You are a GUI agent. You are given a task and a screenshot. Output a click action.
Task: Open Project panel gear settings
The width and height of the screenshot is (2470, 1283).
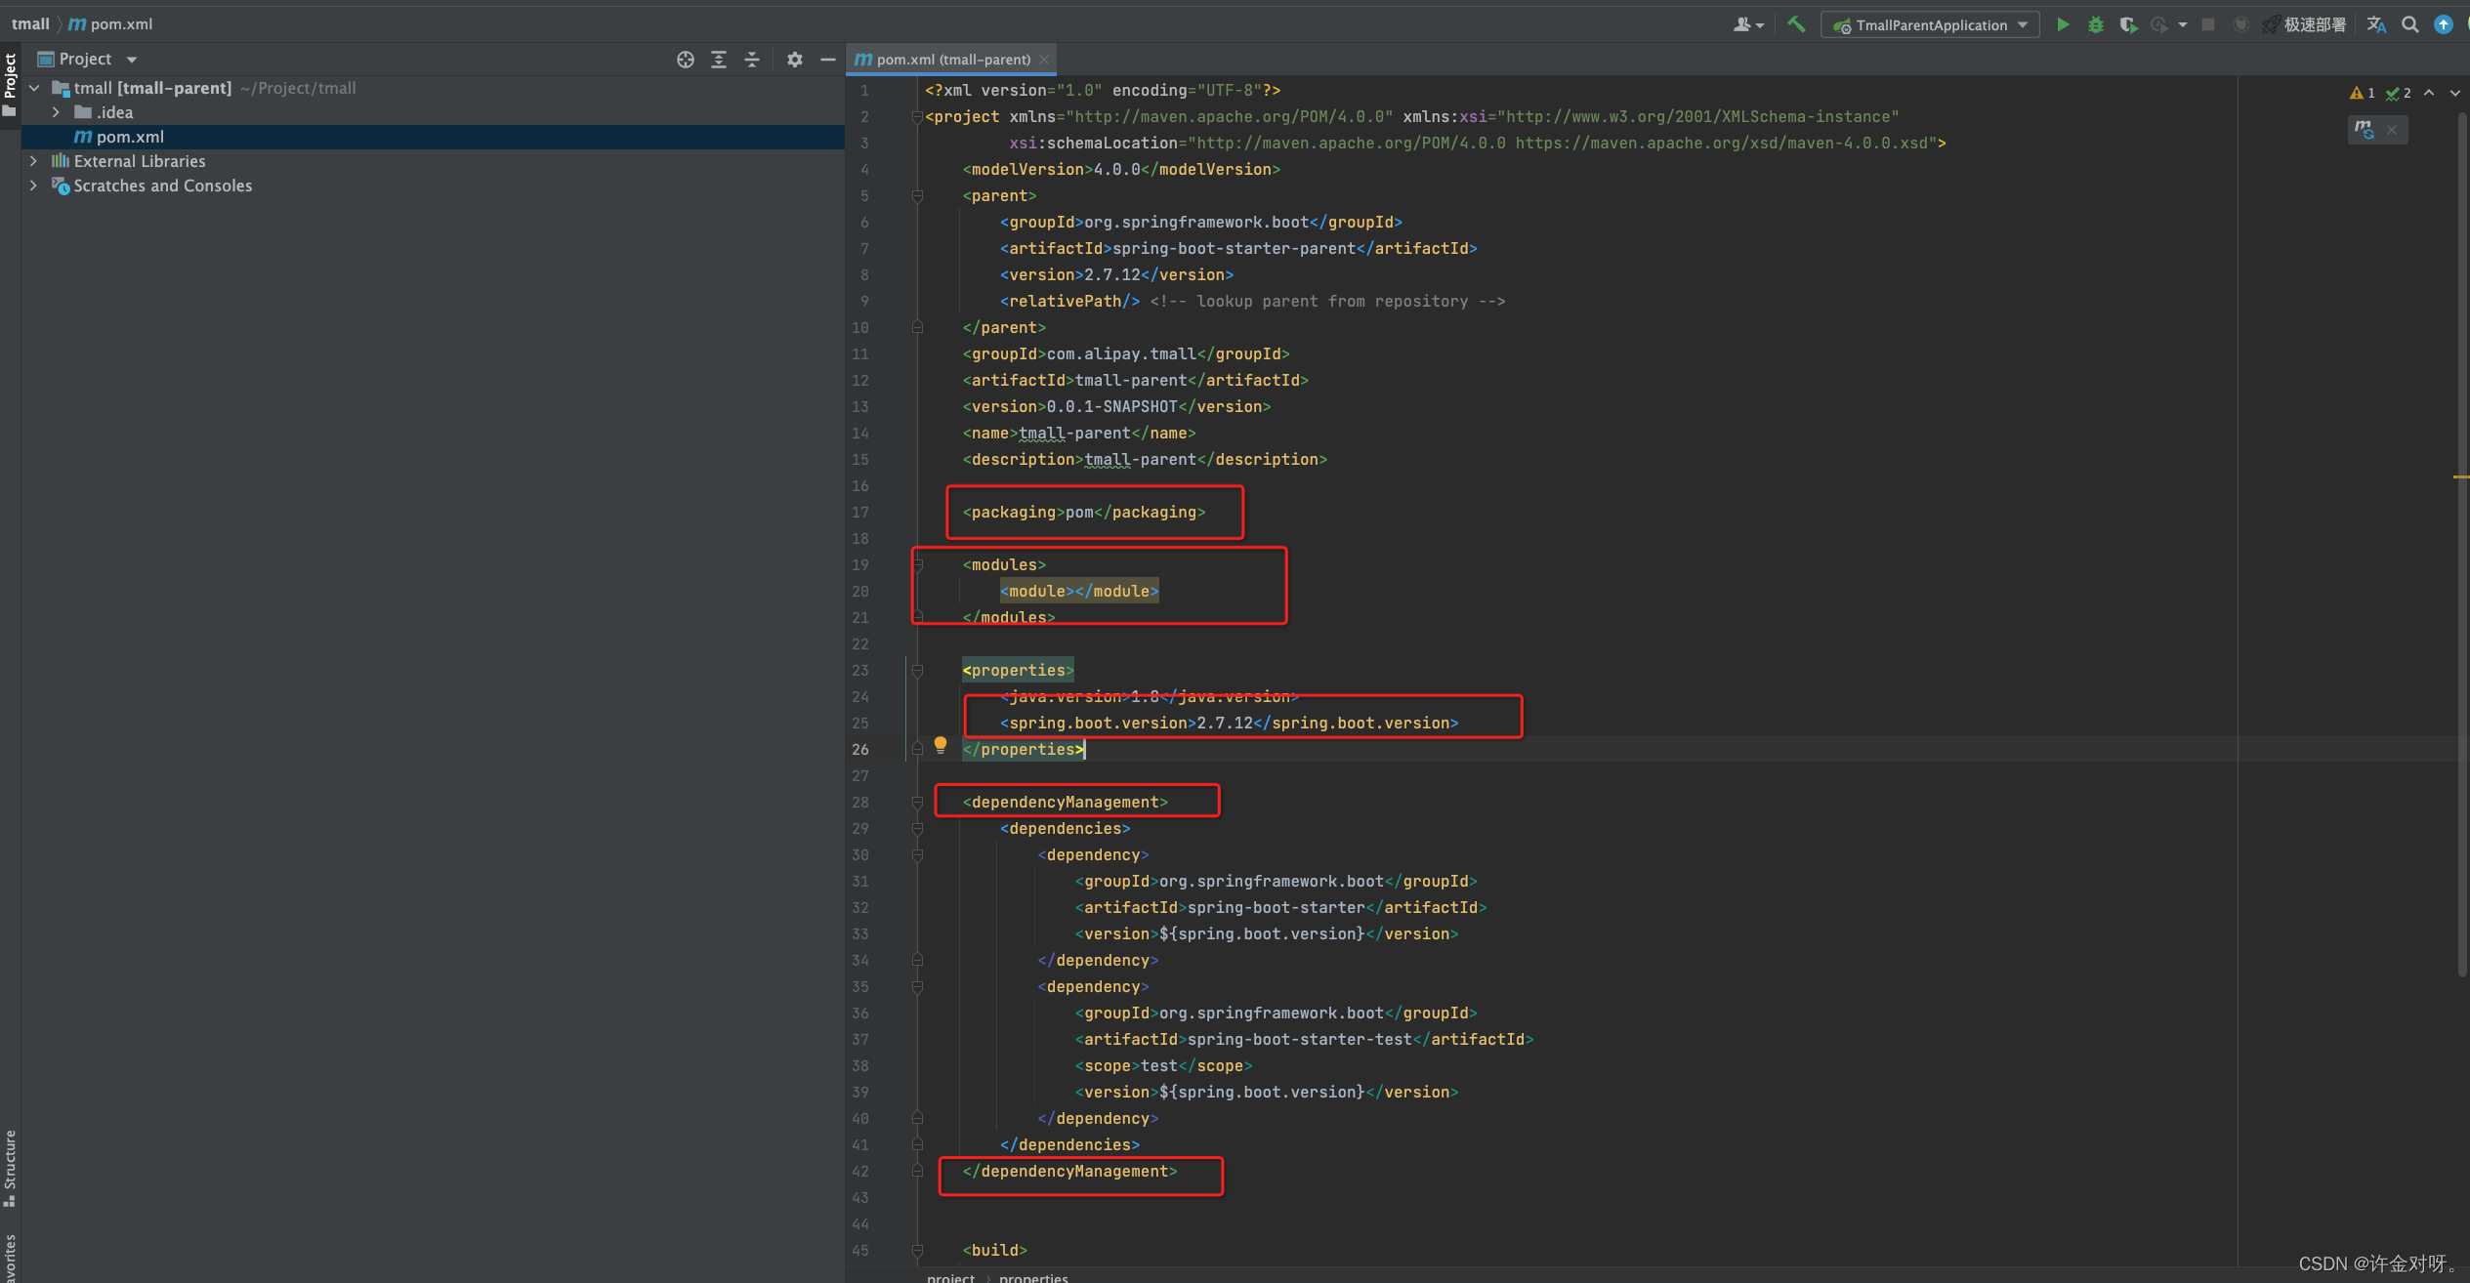point(794,60)
